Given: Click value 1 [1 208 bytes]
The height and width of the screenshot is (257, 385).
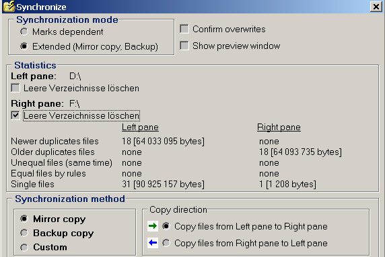Looking at the screenshot, I should click(287, 184).
